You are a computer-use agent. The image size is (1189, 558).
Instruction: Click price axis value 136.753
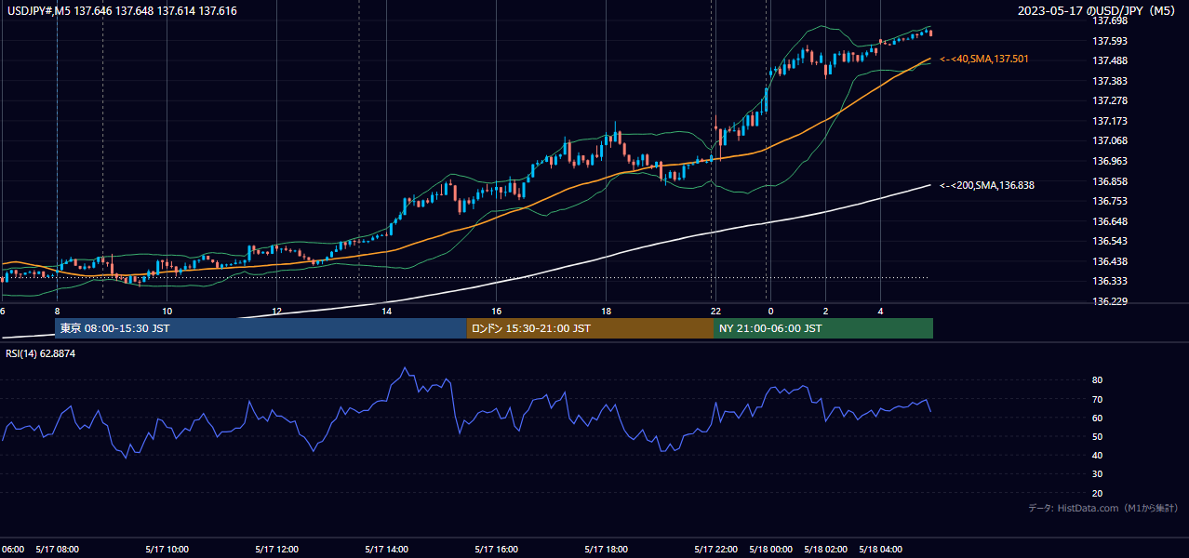pyautogui.click(x=1109, y=201)
